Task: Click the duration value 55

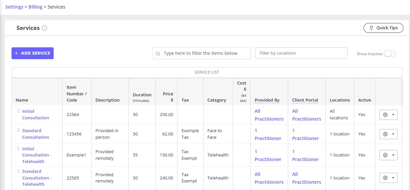Action: click(135, 155)
